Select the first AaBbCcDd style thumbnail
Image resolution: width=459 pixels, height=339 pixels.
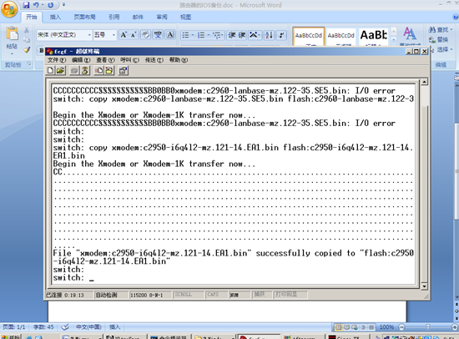309,37
